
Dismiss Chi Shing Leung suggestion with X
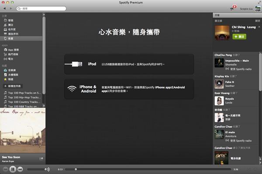pyautogui.click(x=259, y=27)
